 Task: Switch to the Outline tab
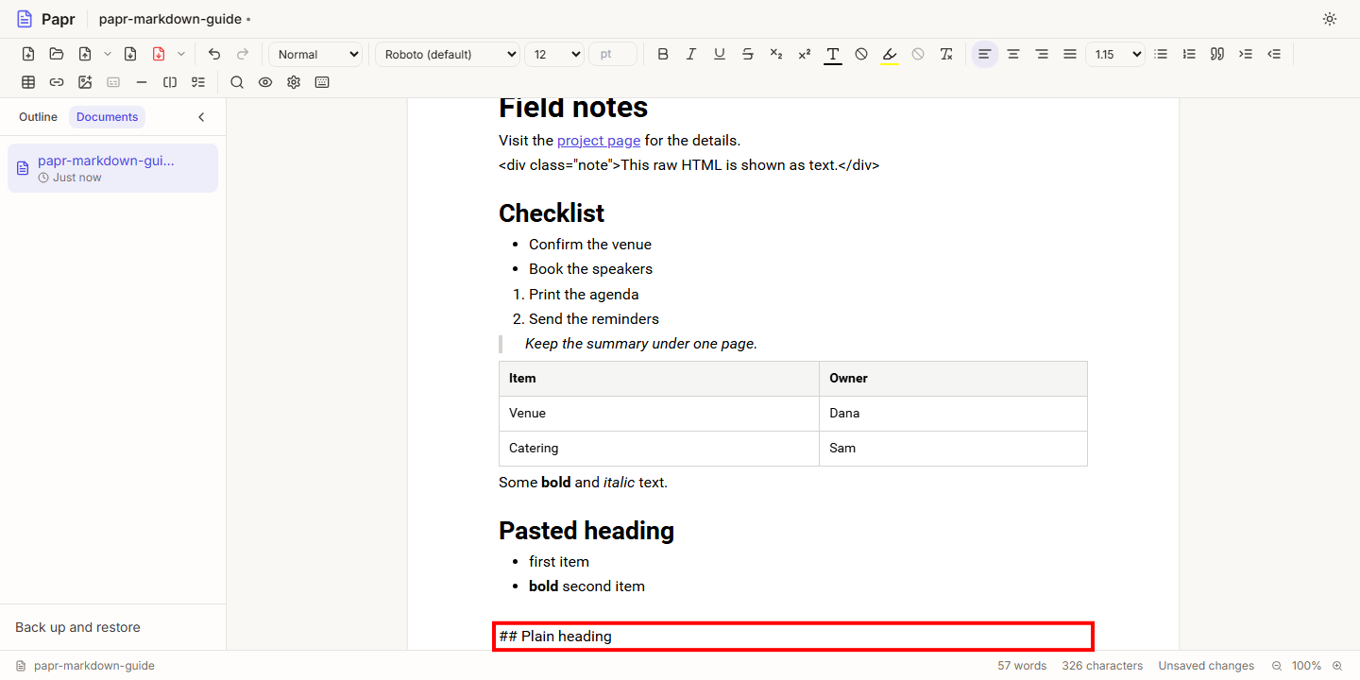(x=38, y=117)
